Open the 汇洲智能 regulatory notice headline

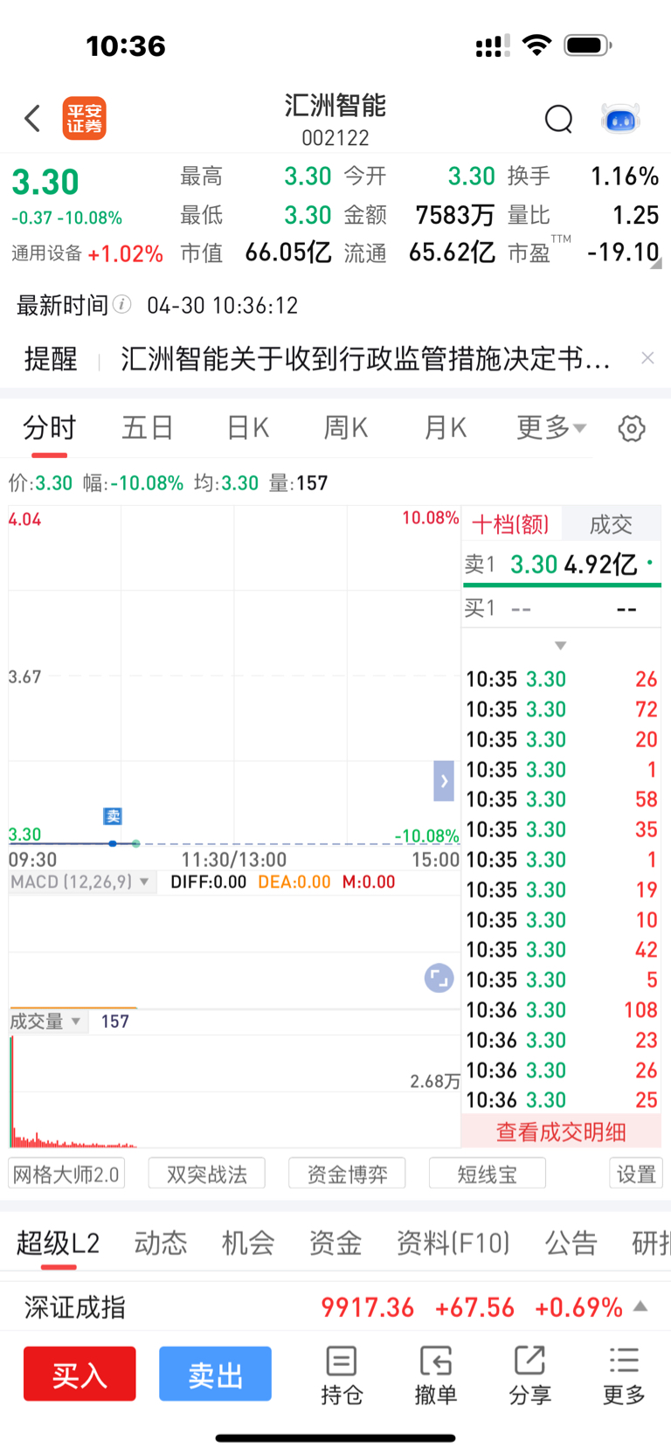click(365, 358)
